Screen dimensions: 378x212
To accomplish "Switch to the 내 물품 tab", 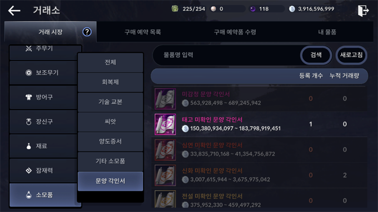I will click(x=327, y=32).
